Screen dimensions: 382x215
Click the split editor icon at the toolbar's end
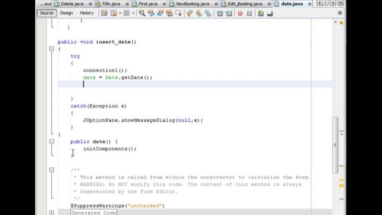[340, 13]
